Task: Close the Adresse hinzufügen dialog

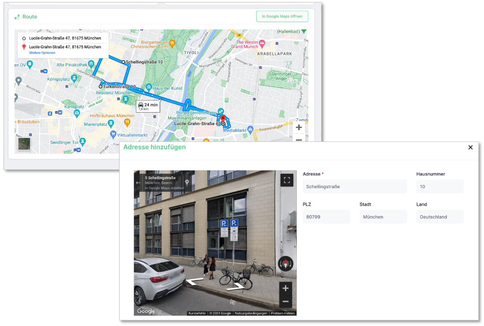Action: click(x=471, y=147)
